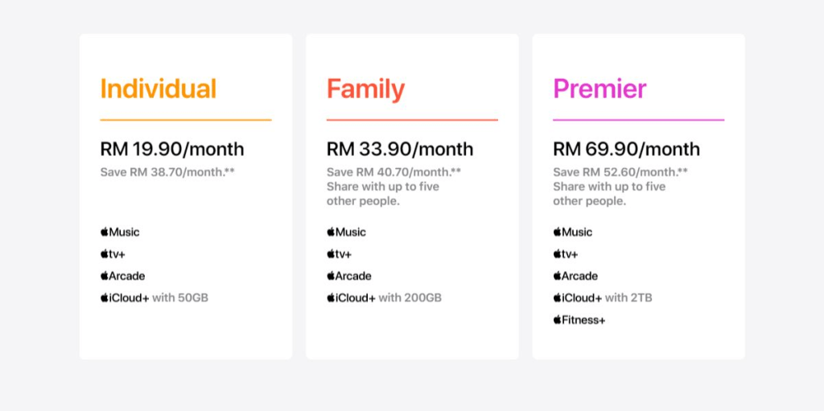
Task: Click the Apple Arcade logo in Family plan
Action: click(x=349, y=276)
